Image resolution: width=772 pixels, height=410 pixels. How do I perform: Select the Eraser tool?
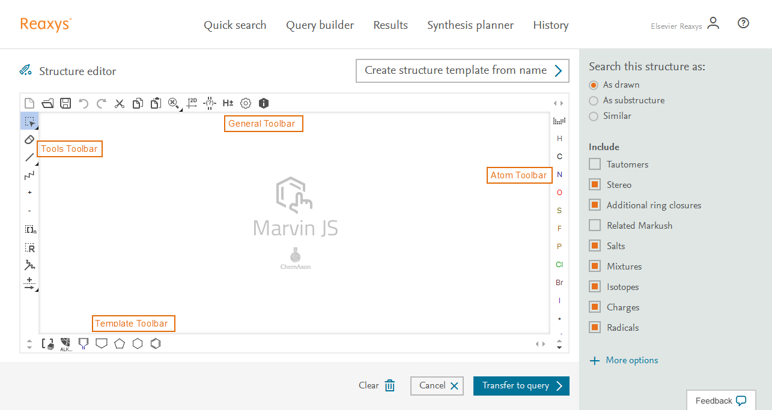click(x=29, y=139)
